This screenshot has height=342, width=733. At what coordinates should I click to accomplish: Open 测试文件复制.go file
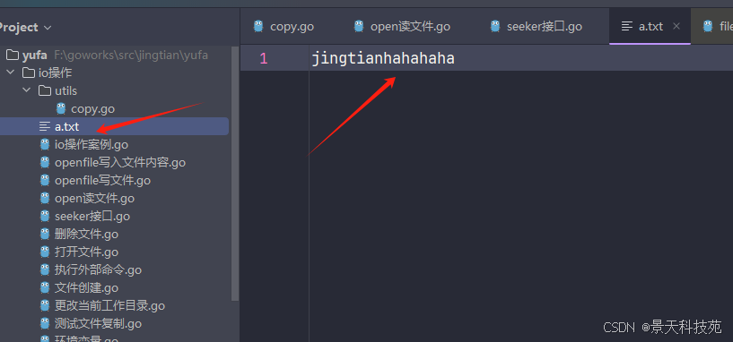click(98, 324)
